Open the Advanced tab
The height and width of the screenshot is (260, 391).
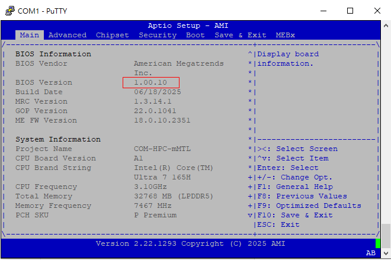point(68,35)
